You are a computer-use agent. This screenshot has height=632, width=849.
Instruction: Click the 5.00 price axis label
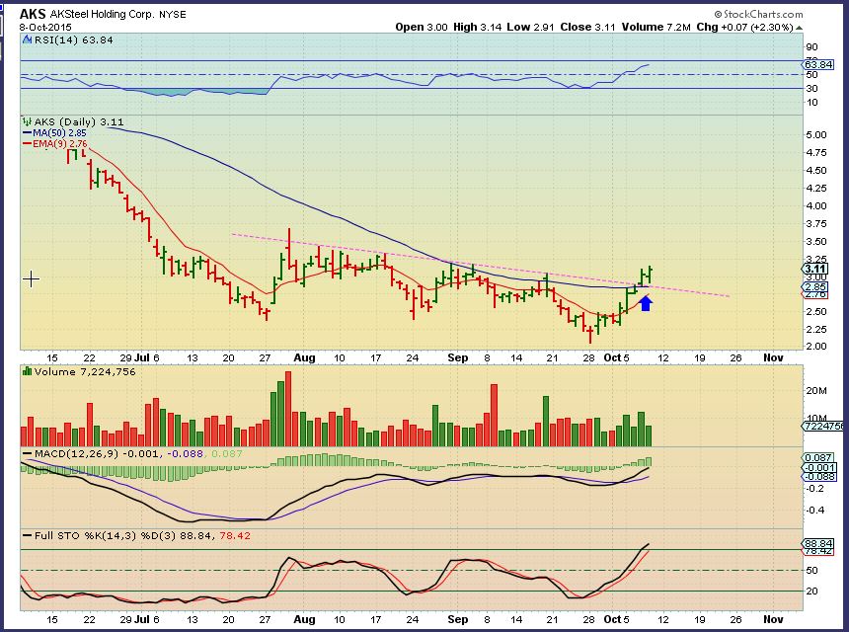[816, 135]
